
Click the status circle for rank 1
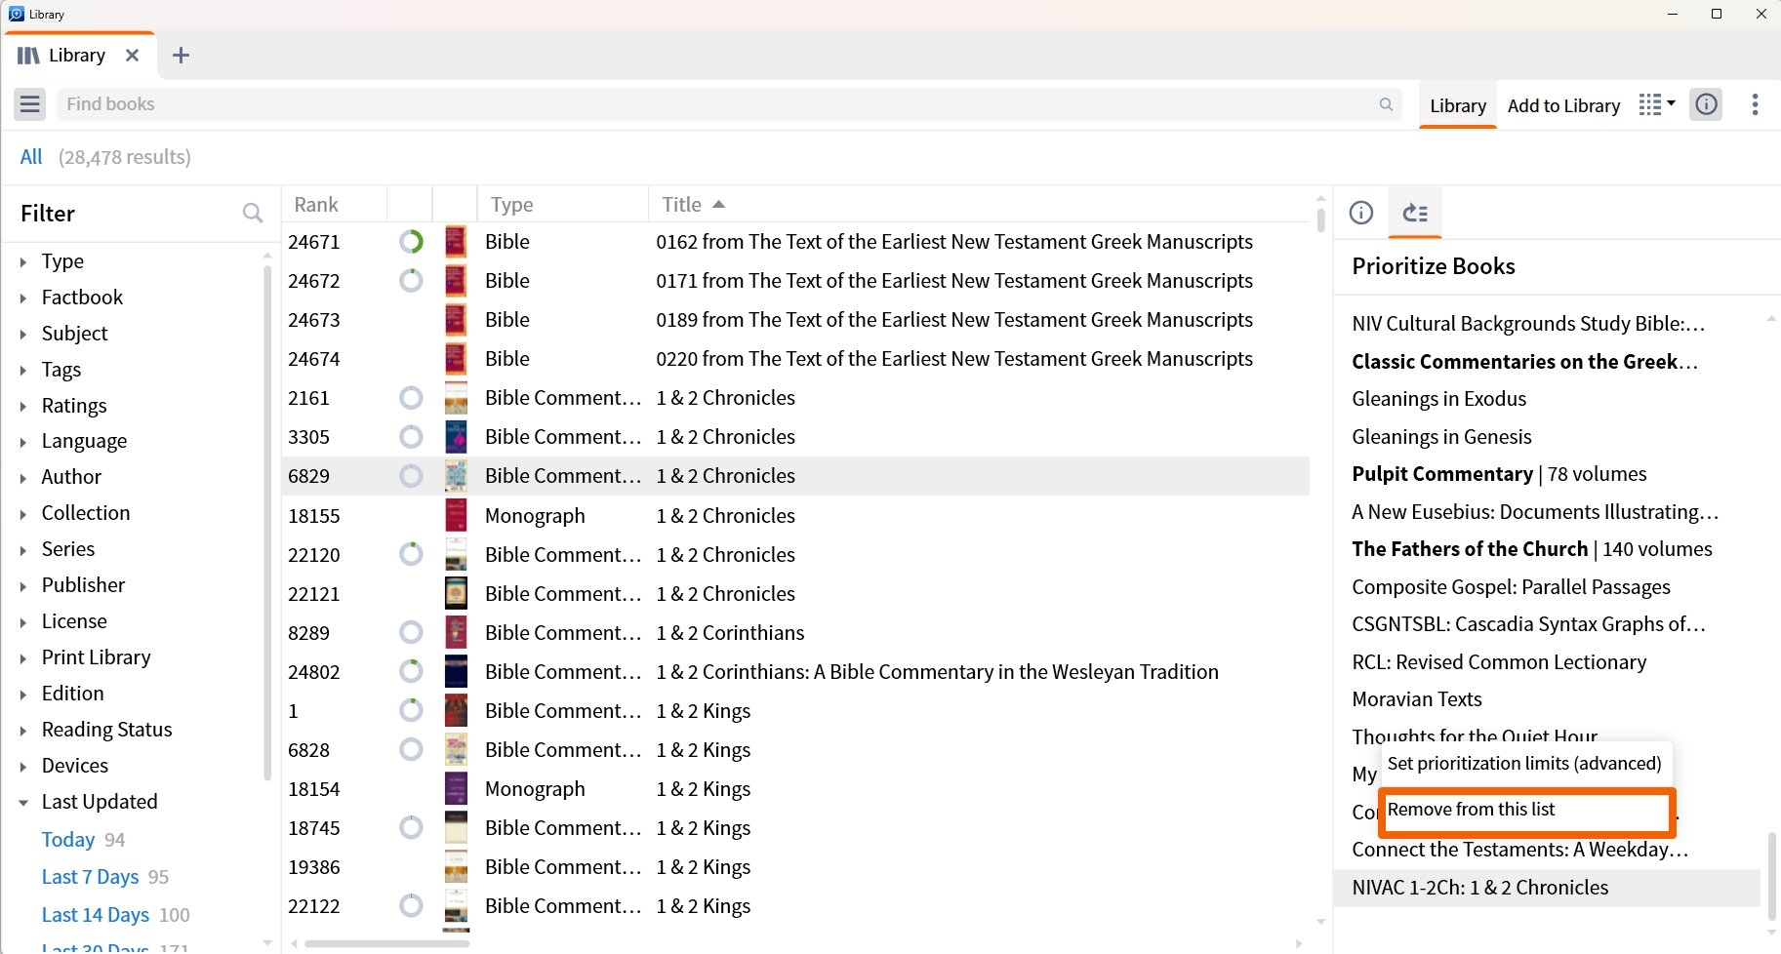point(412,710)
